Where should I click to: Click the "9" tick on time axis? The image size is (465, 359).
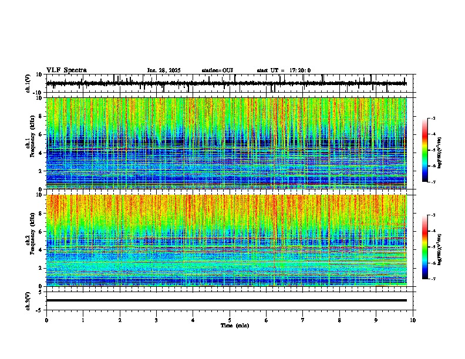pyautogui.click(x=376, y=320)
